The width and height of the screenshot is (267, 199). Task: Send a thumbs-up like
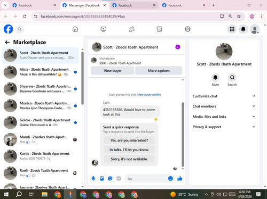180,178
